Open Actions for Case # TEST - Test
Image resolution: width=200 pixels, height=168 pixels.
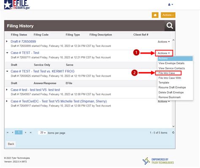pos(164,53)
